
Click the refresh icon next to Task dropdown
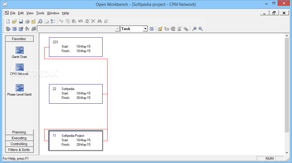(152, 29)
